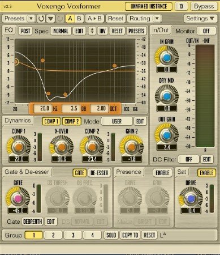This screenshot has height=255, width=220.
Task: Open the EQ PRESETS menu
Action: tap(136, 31)
